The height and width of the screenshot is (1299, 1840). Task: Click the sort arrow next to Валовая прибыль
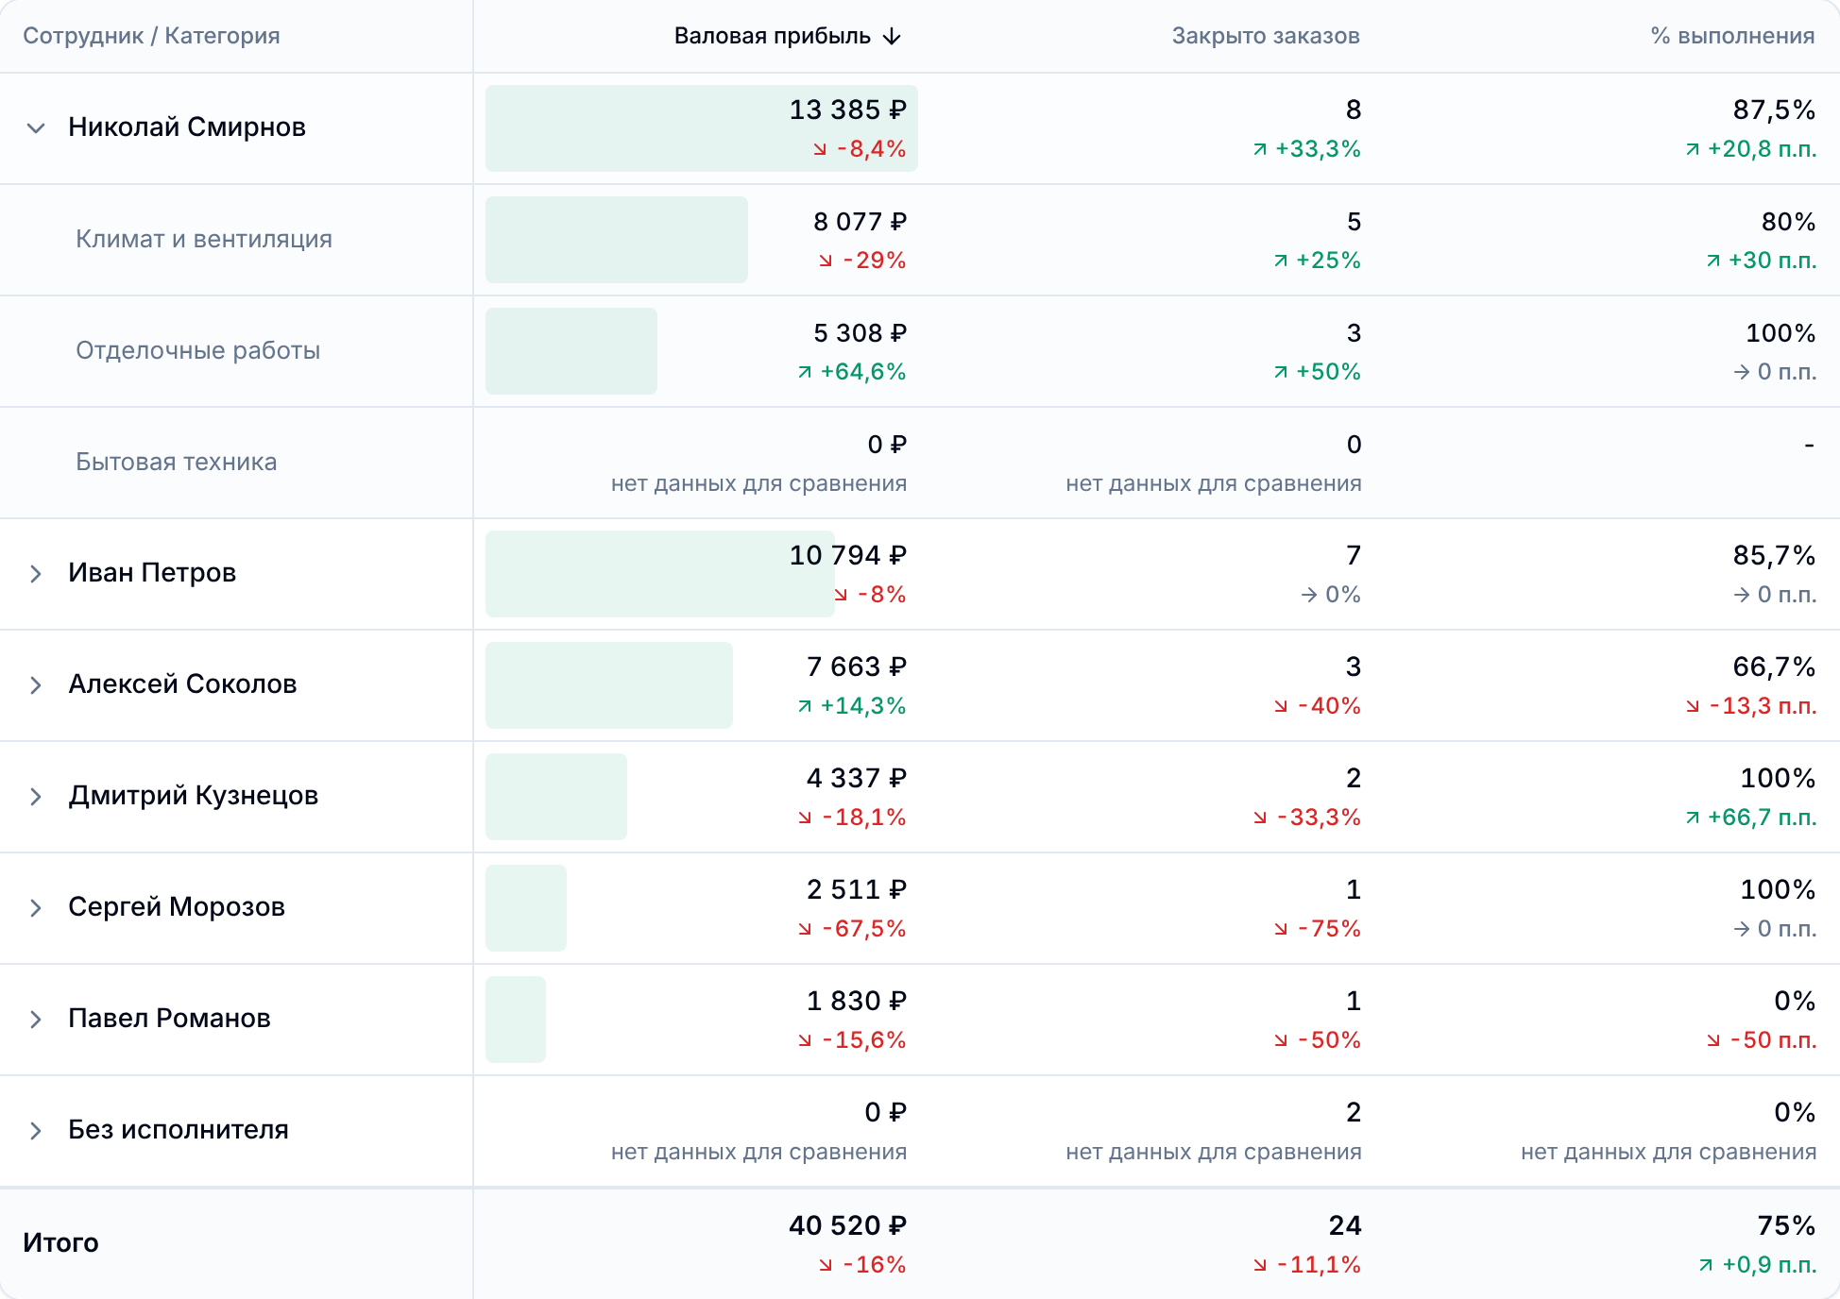892,37
